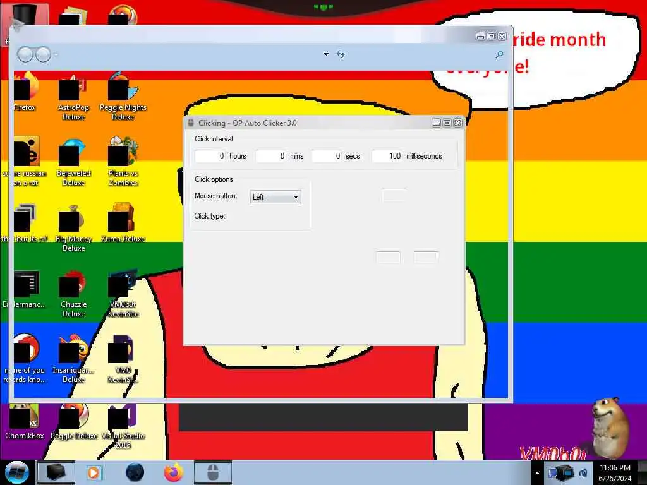Select the ChomikBox desktop icon
647x485 pixels.
(x=25, y=421)
